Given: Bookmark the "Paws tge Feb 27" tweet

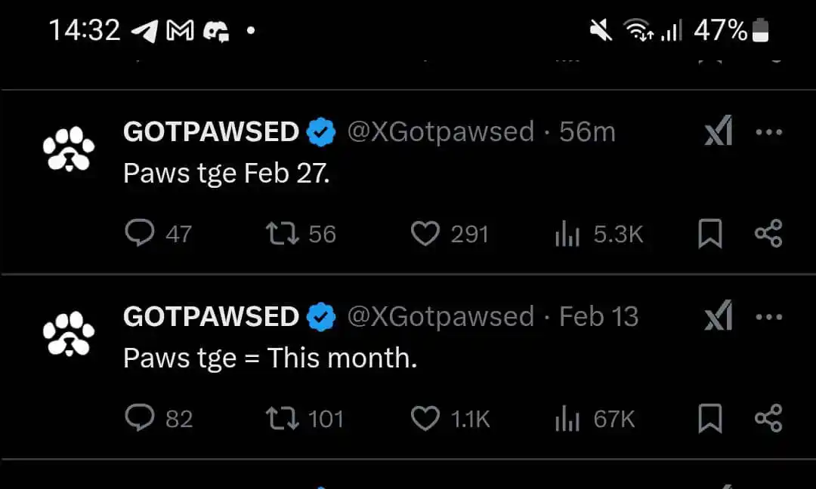Looking at the screenshot, I should click(709, 233).
